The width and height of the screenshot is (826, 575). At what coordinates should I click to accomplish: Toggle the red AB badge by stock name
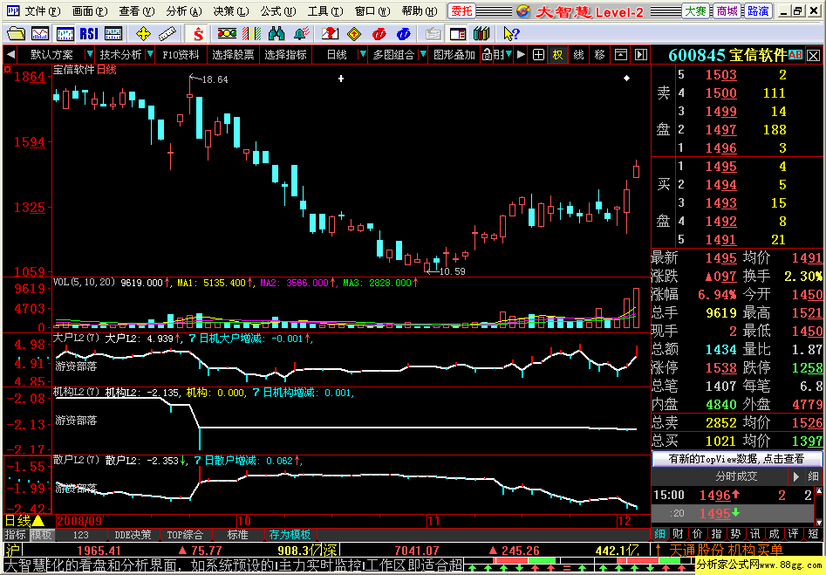pos(795,55)
